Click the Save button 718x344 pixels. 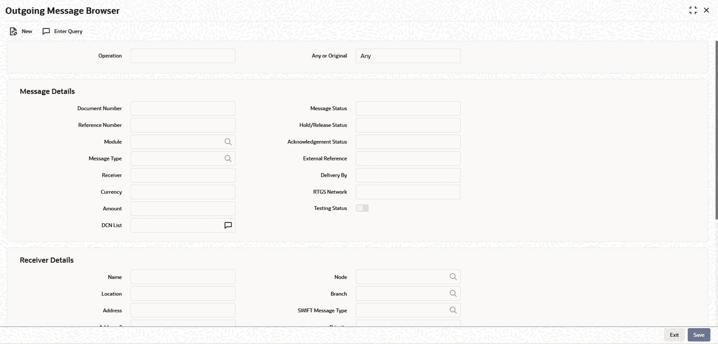[699, 335]
